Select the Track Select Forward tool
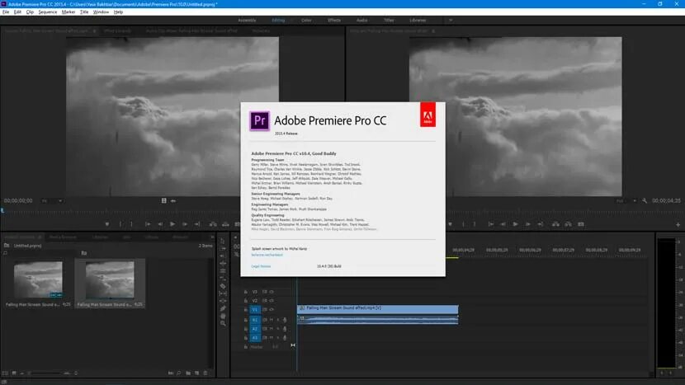The width and height of the screenshot is (685, 385). [x=223, y=248]
